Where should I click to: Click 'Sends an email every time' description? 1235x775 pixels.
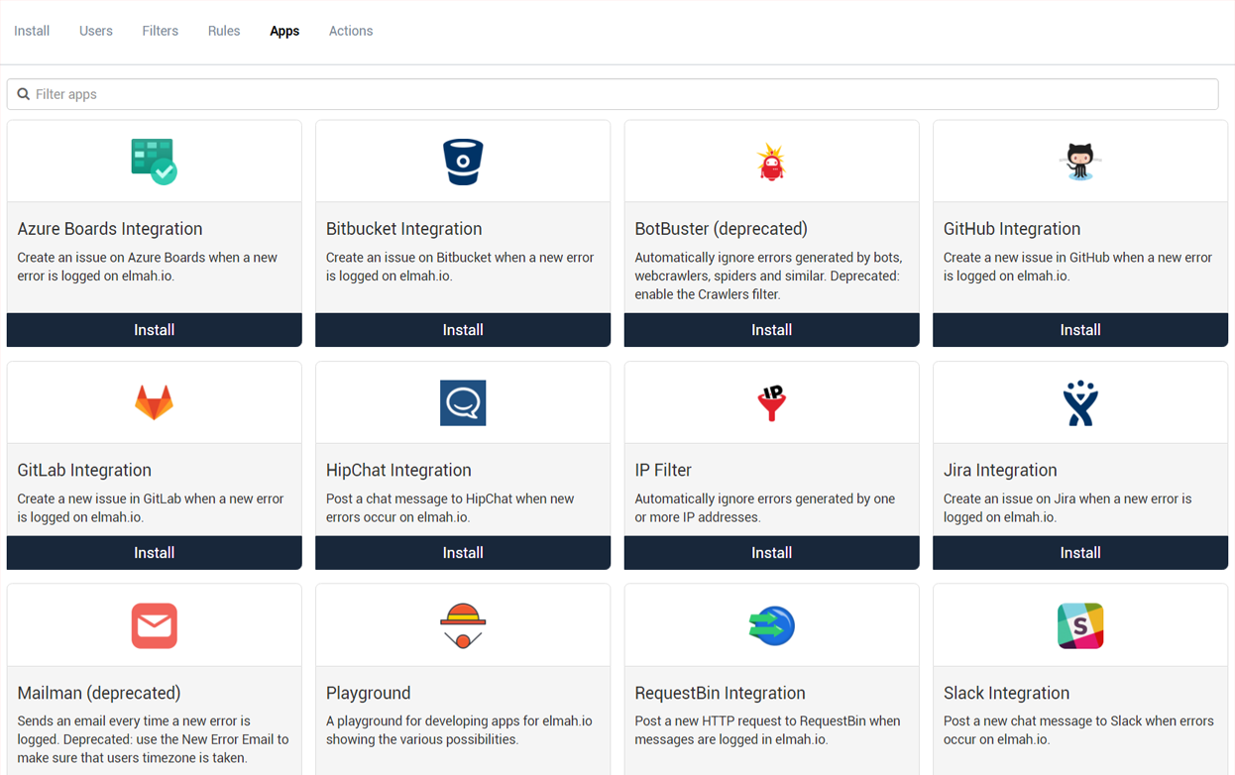(153, 739)
